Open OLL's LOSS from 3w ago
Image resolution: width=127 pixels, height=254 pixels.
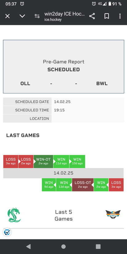(x=11, y=161)
